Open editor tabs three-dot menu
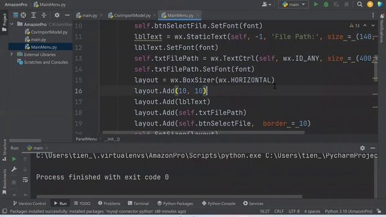 pos(373,15)
